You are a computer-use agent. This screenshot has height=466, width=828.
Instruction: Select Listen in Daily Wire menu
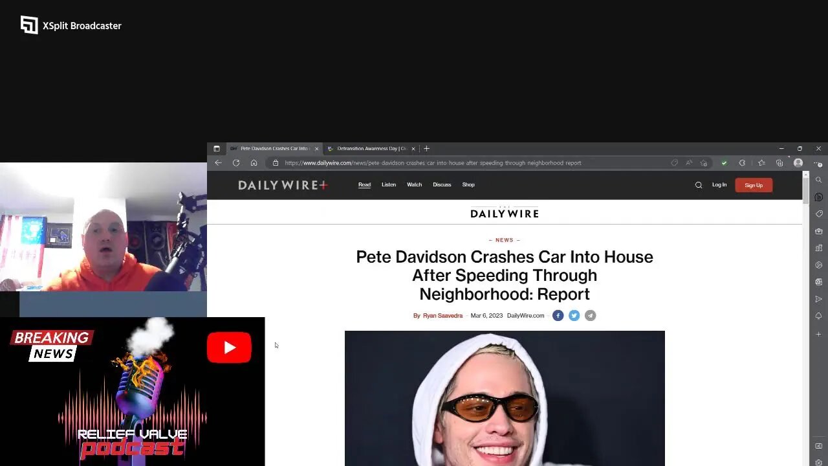(389, 185)
